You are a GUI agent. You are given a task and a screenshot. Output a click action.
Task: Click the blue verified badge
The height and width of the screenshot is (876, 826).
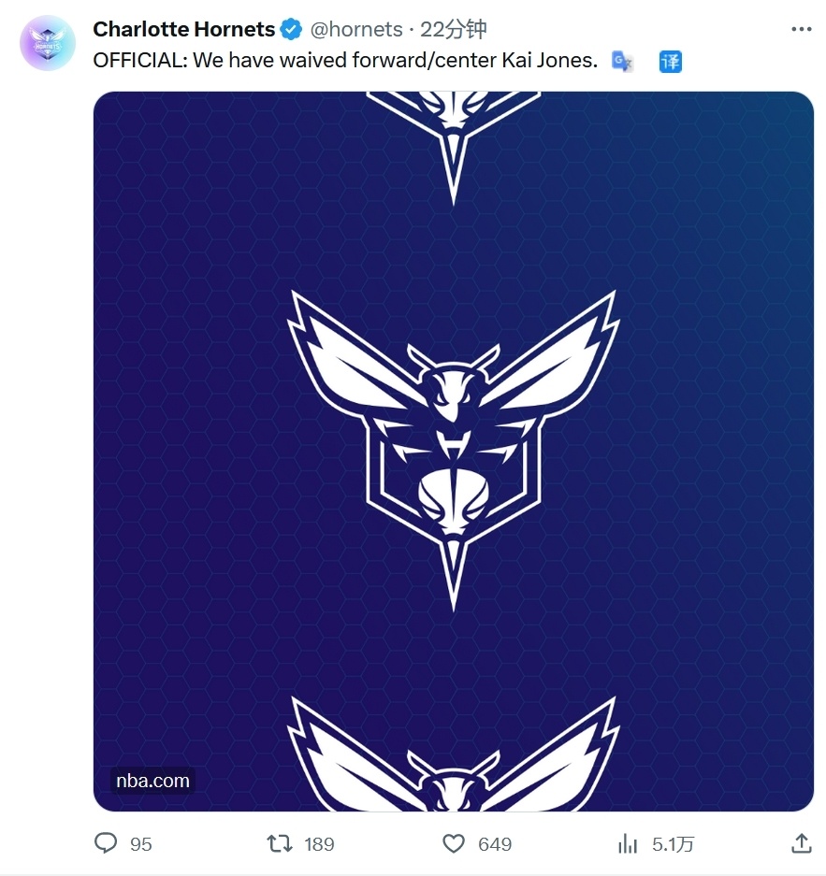click(x=292, y=30)
